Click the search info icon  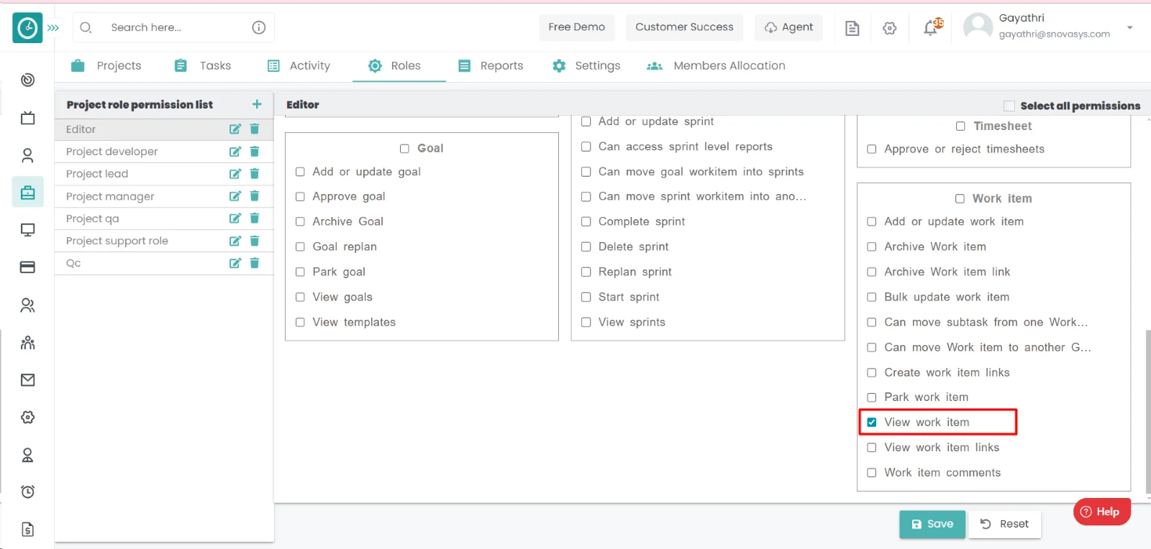(259, 27)
